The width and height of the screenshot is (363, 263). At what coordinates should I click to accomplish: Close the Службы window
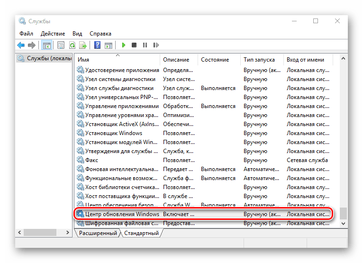tap(337, 21)
